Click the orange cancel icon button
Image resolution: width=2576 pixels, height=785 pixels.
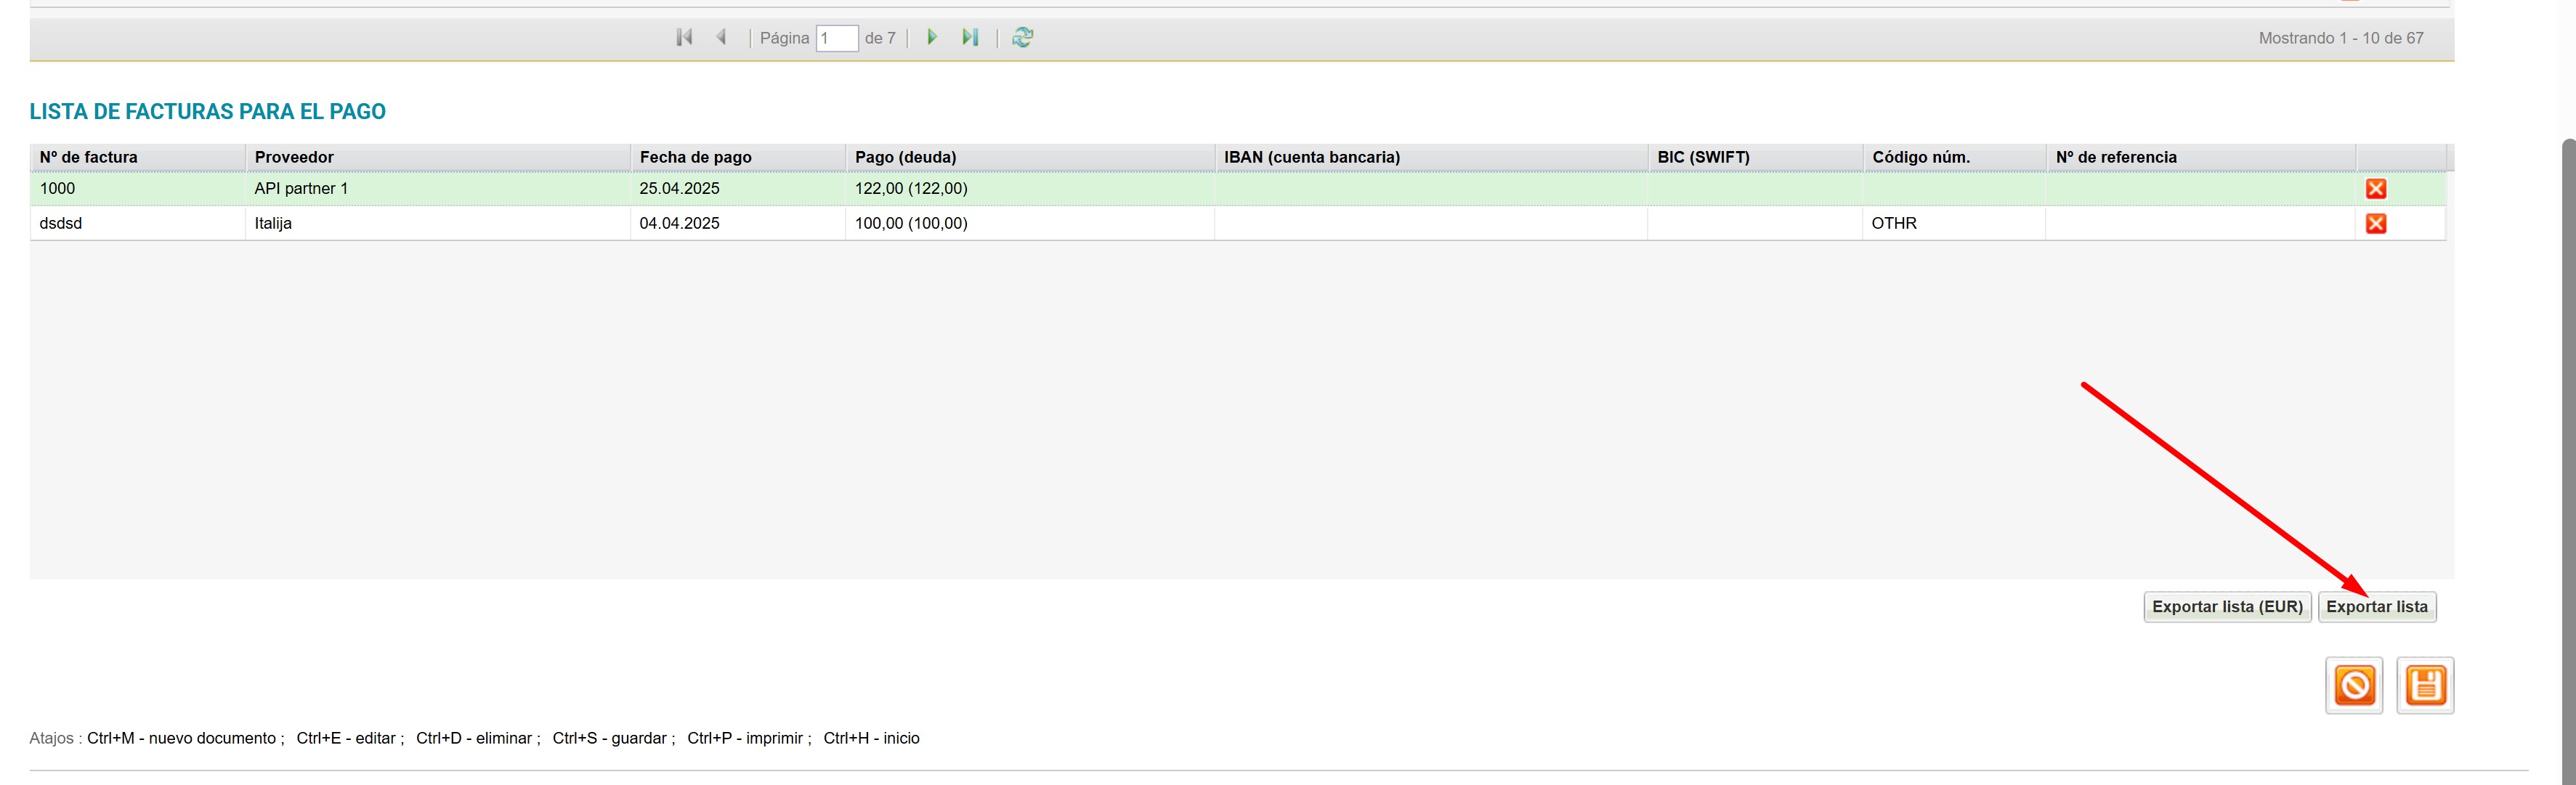(x=2354, y=686)
